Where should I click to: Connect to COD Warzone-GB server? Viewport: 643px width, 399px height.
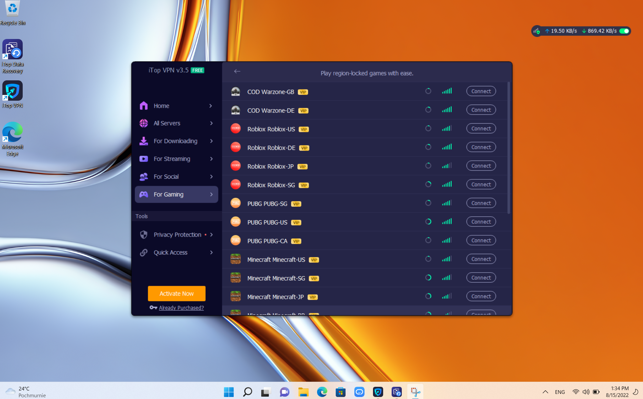click(481, 91)
